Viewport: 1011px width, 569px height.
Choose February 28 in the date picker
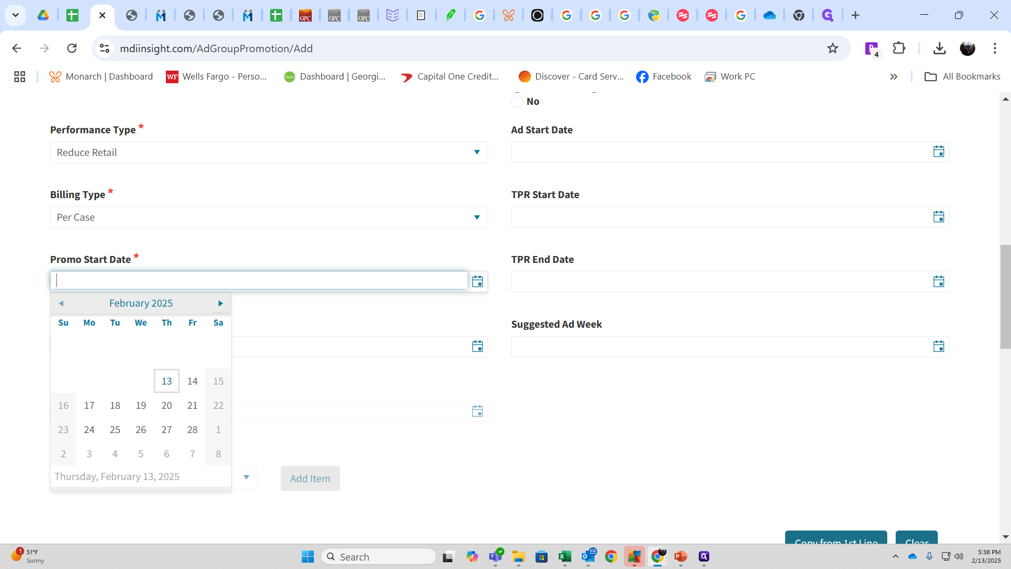click(192, 429)
